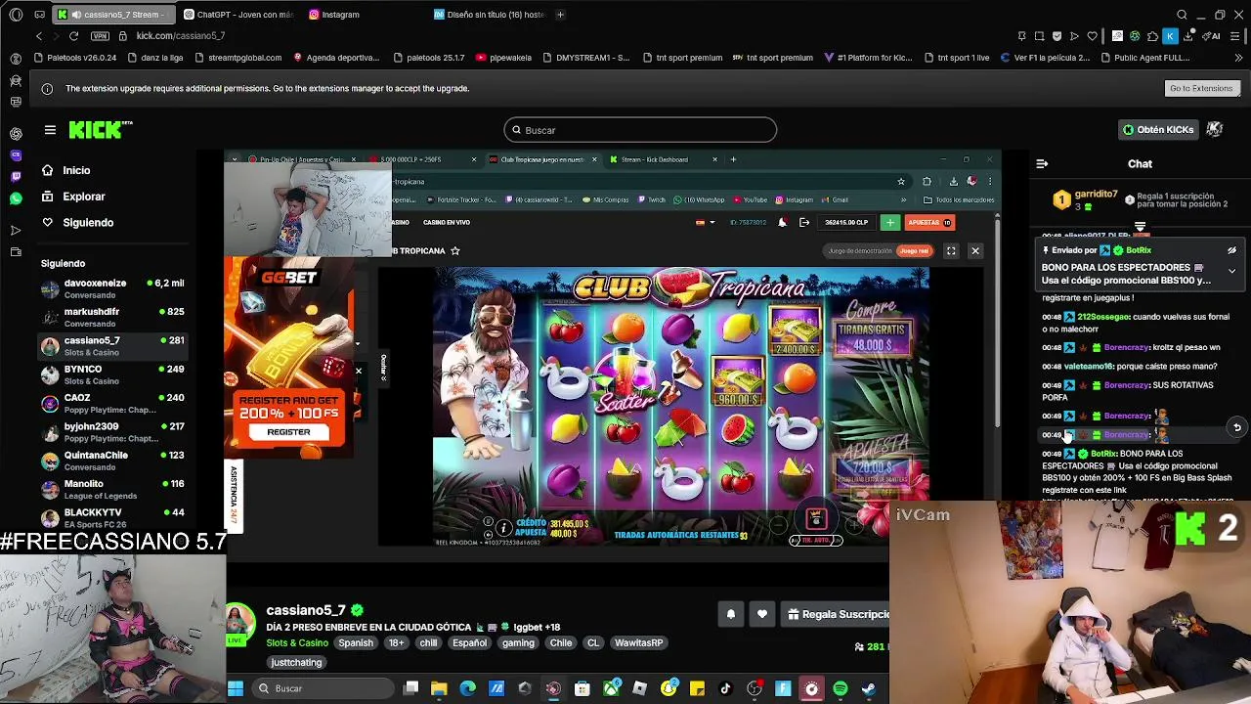This screenshot has width=1251, height=704.
Task: Open the streamtpglobal.com bookmark
Action: pos(237,58)
